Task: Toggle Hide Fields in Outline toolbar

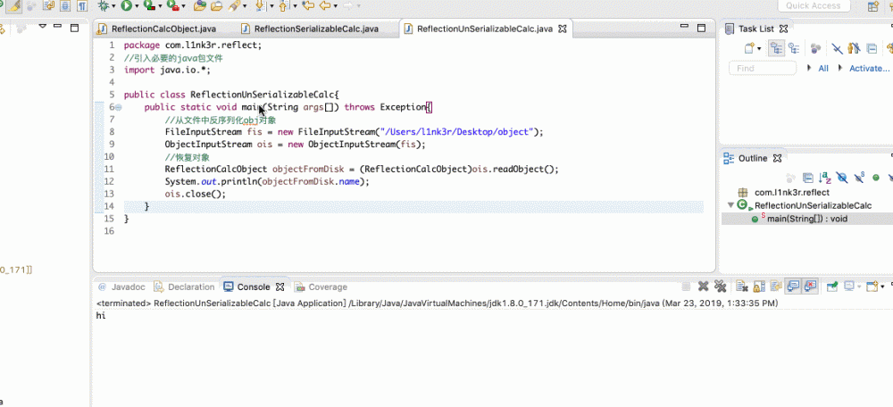Action: [x=842, y=179]
